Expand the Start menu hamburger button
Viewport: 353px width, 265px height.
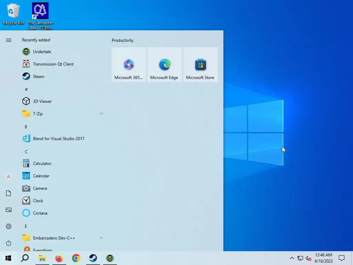pos(9,40)
